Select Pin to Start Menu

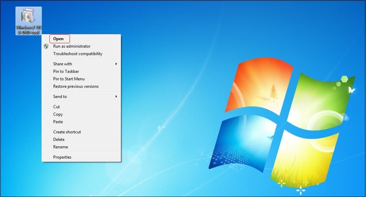click(81, 79)
